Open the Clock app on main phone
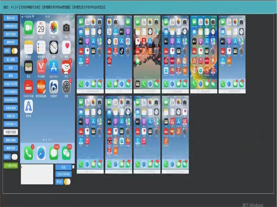Screen dimensions: 277x207 point(54,46)
